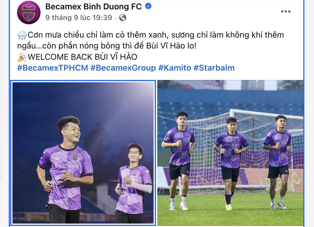Viewport: 314px width, 227px height.
Task: Open left photo of smiling player at night
Action: tap(83, 153)
